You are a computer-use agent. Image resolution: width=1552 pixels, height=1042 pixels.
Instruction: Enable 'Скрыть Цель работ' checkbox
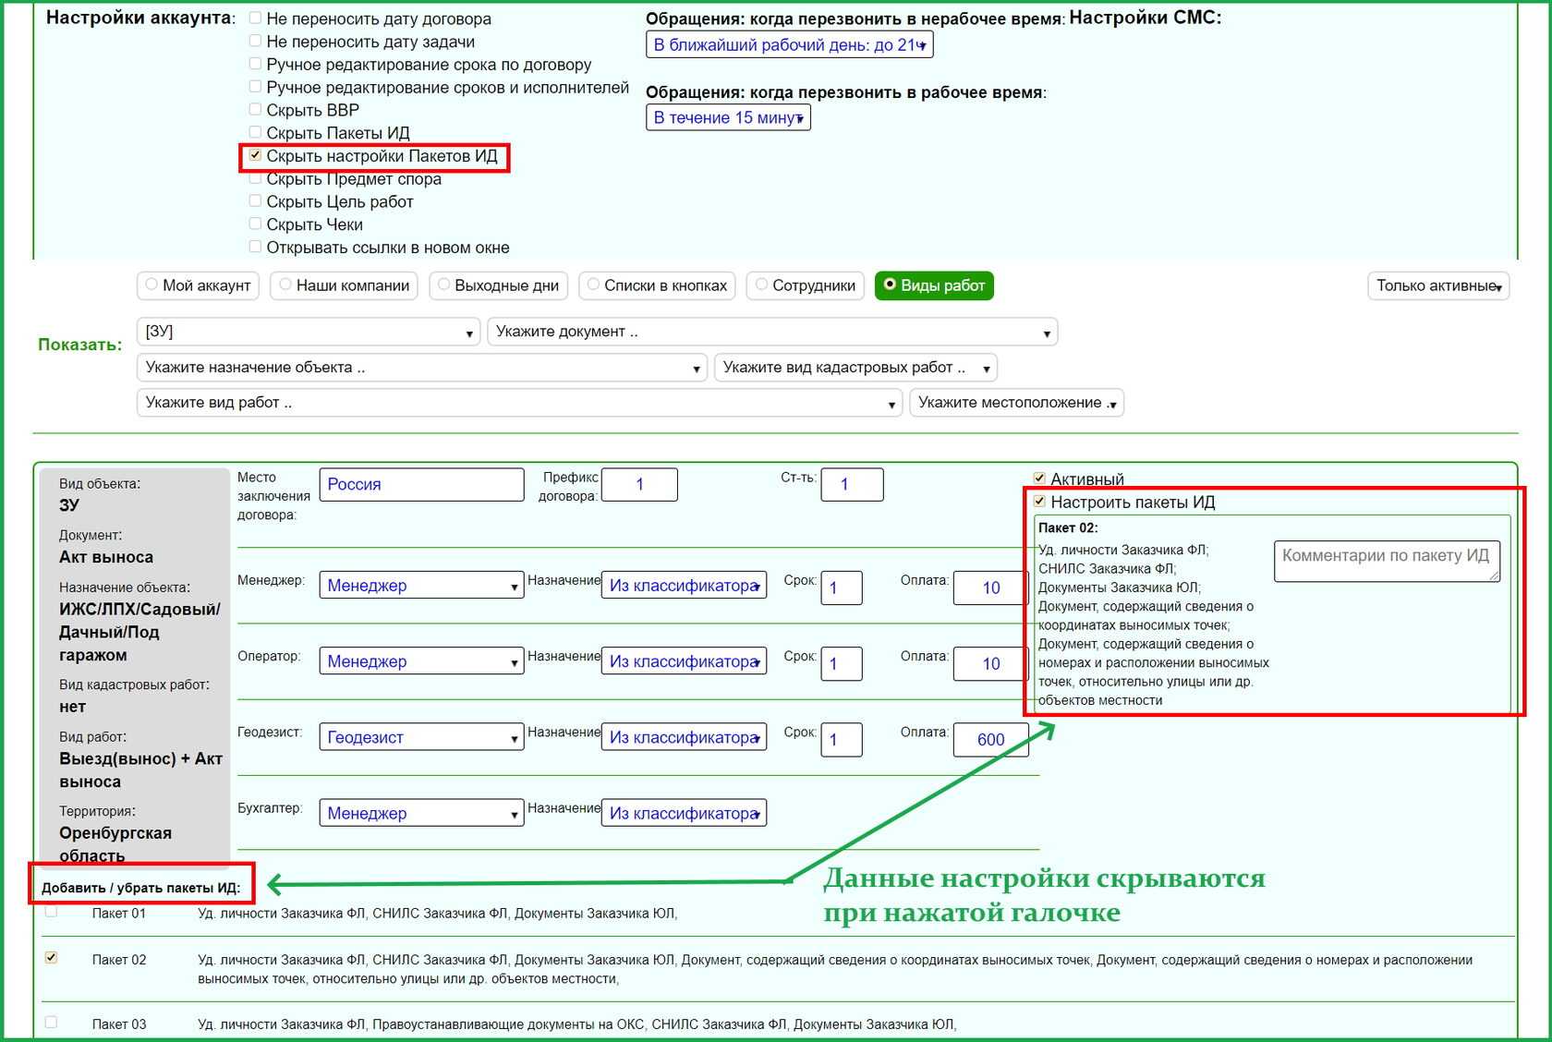(255, 200)
